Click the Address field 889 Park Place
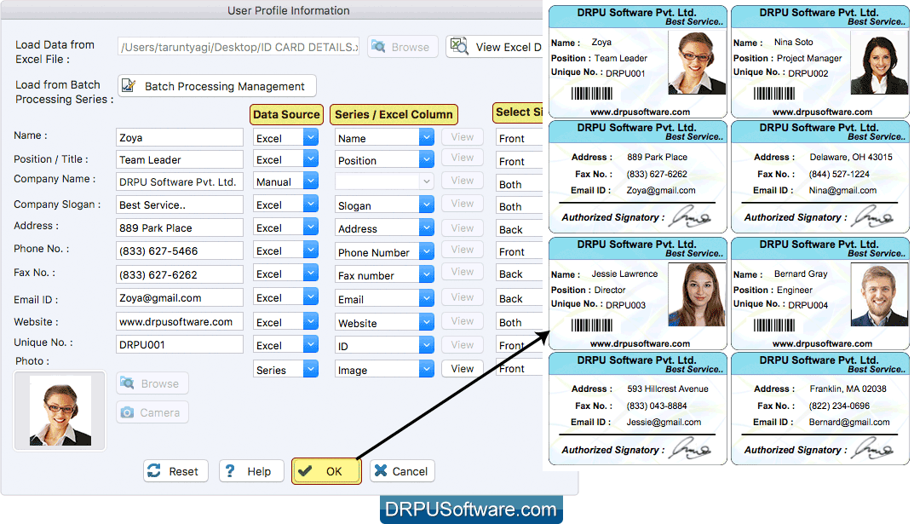 [x=180, y=227]
